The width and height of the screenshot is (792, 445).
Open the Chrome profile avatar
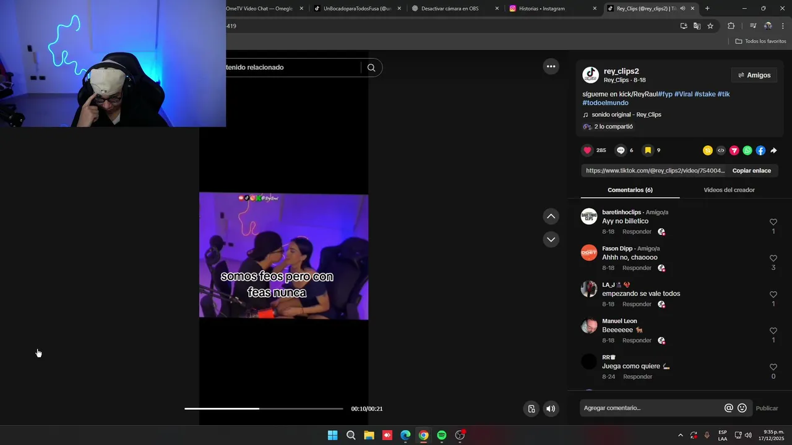pyautogui.click(x=768, y=26)
